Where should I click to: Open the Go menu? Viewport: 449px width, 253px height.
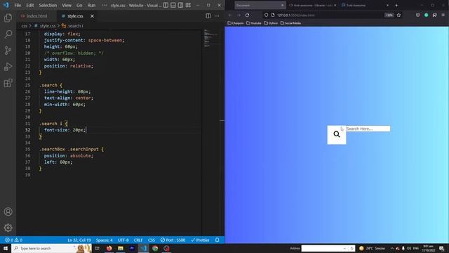79,5
